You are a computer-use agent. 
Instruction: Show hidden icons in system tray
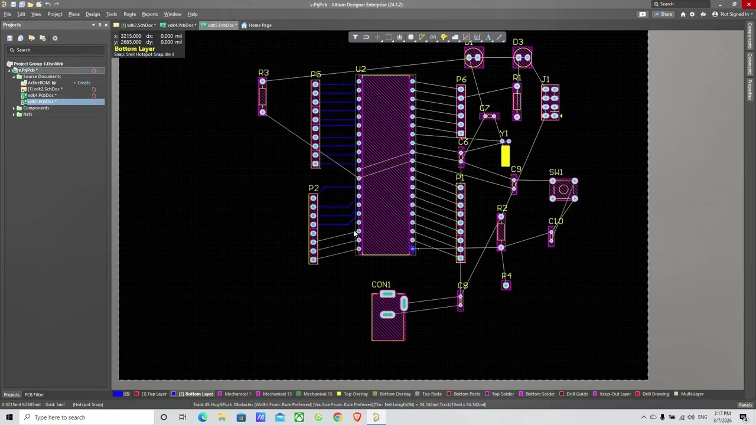coord(644,417)
